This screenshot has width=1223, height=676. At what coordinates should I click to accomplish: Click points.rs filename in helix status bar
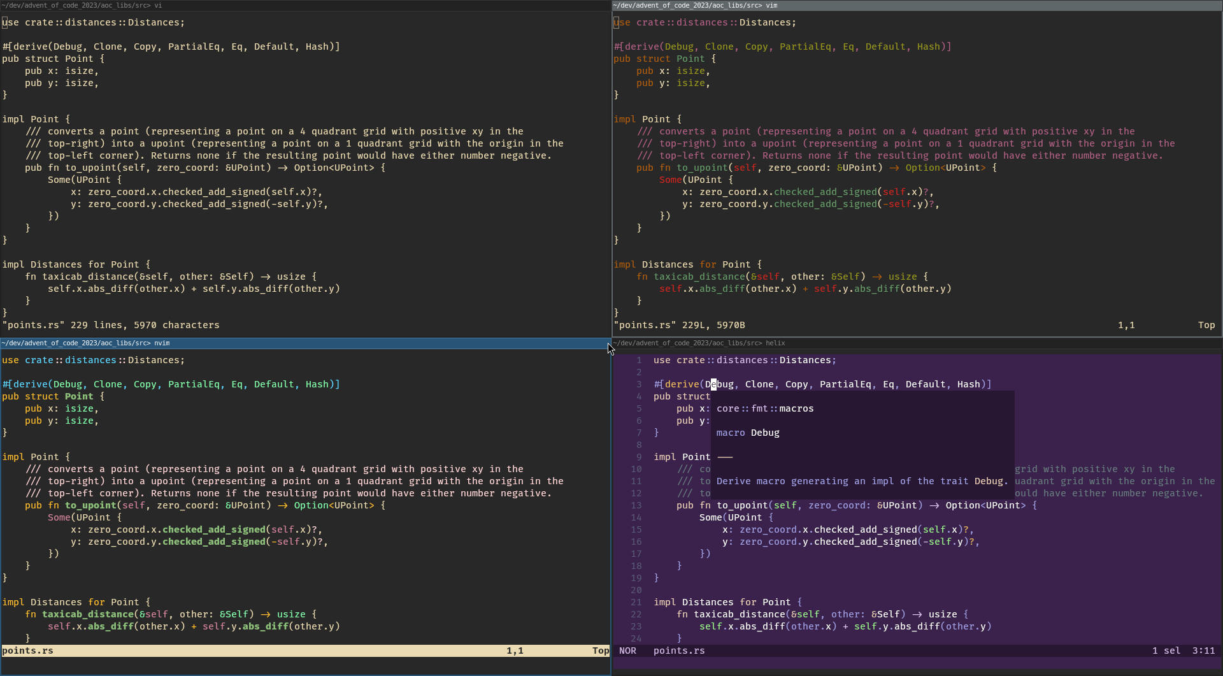[678, 651]
